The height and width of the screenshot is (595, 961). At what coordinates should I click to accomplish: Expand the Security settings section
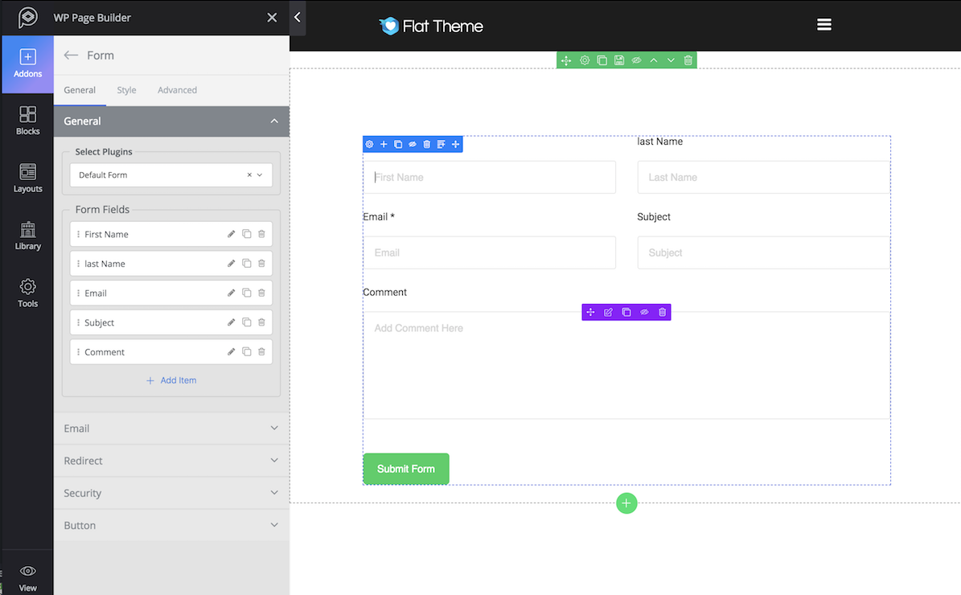170,492
